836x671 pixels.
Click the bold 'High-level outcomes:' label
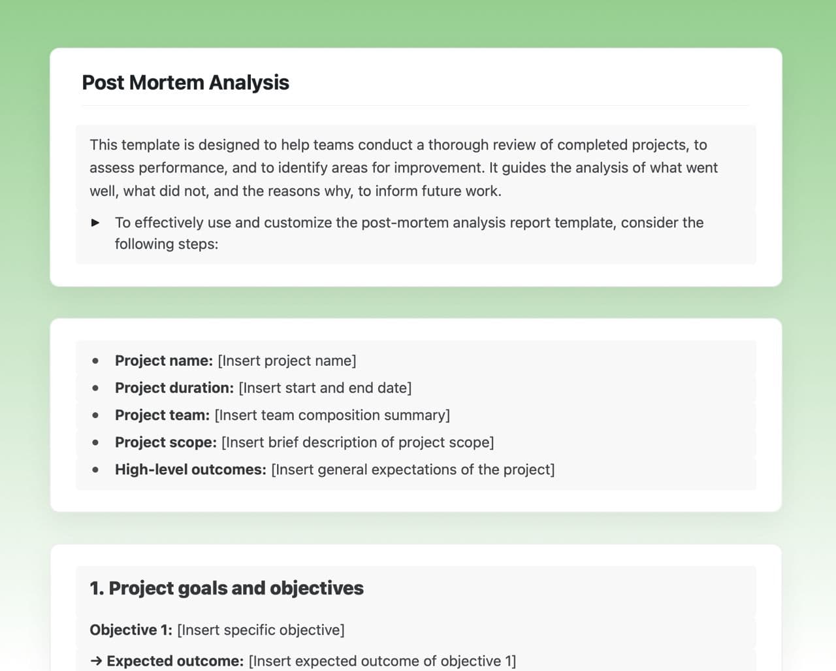pyautogui.click(x=191, y=470)
